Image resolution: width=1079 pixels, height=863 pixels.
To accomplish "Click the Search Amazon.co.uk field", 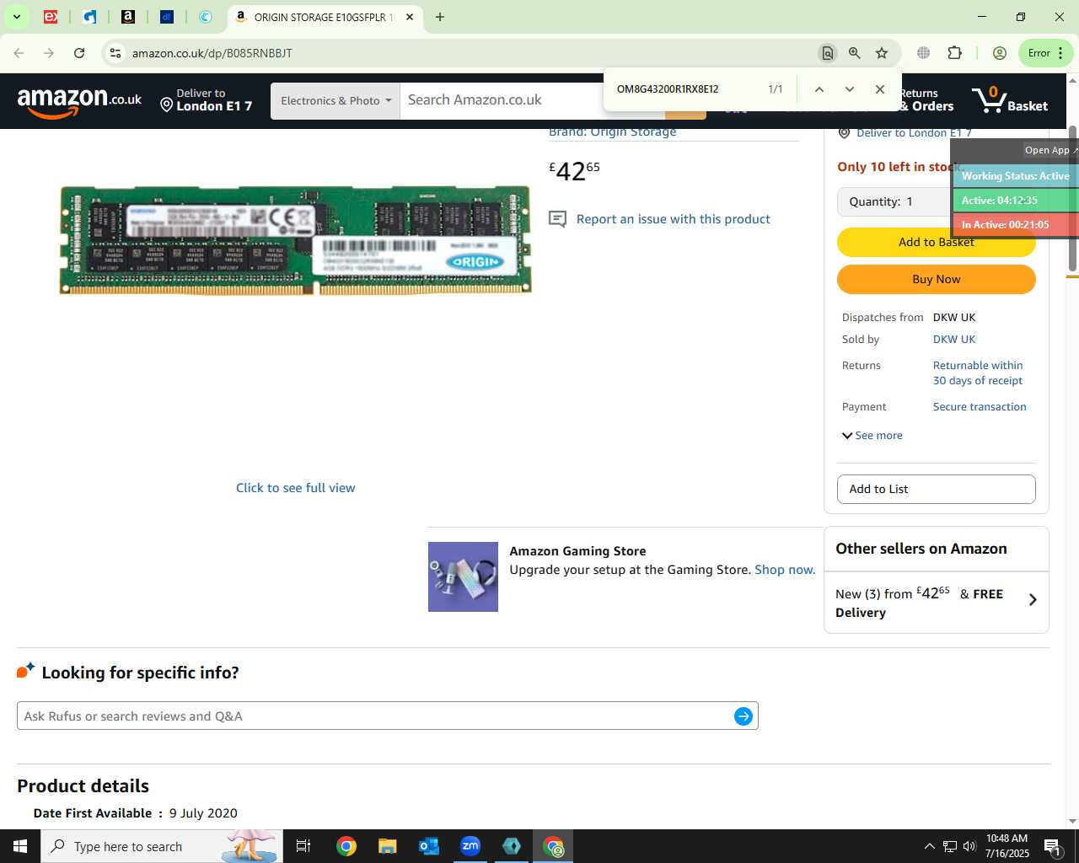I will click(x=502, y=100).
